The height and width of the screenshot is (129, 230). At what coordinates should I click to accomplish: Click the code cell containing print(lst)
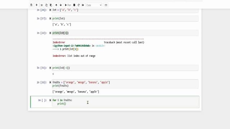tap(125, 18)
